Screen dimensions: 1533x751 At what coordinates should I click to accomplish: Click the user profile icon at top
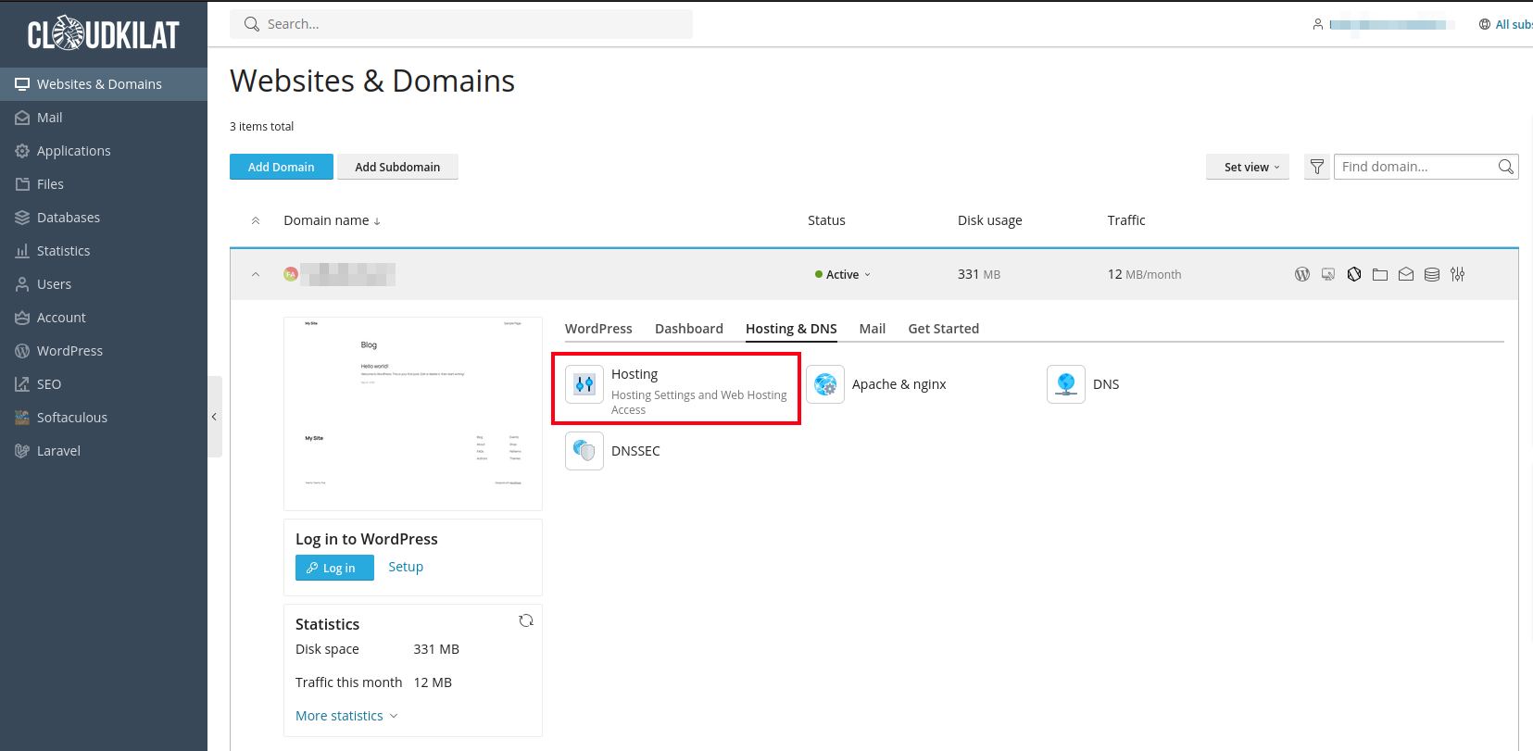[1317, 24]
